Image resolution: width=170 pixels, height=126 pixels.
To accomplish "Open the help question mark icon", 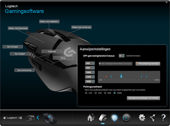I will (x=163, y=118).
